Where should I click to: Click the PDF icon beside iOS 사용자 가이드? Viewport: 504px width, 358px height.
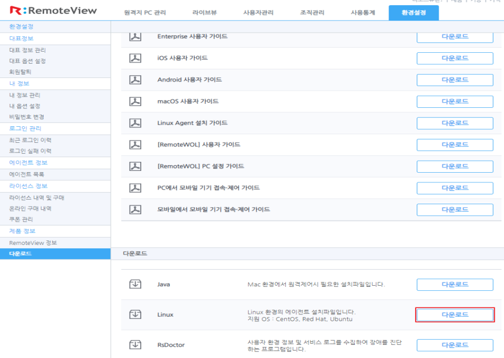pos(135,58)
